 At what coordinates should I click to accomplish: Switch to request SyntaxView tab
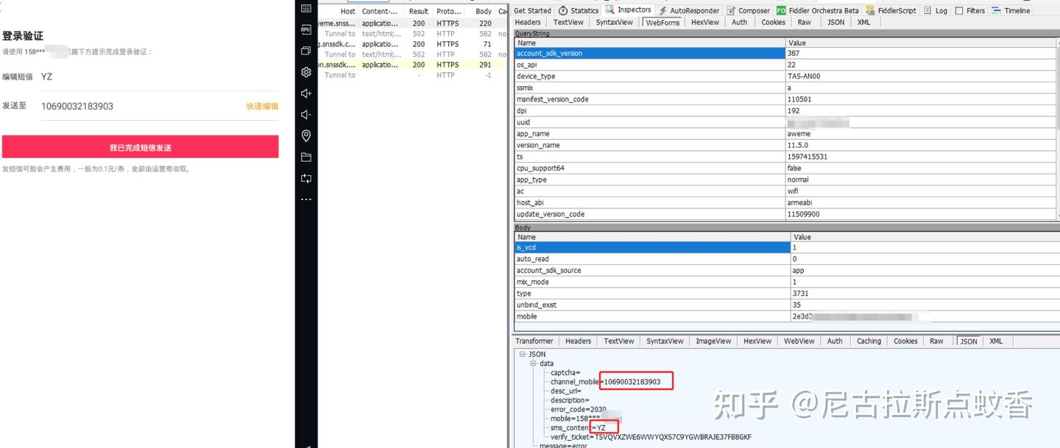(x=615, y=22)
